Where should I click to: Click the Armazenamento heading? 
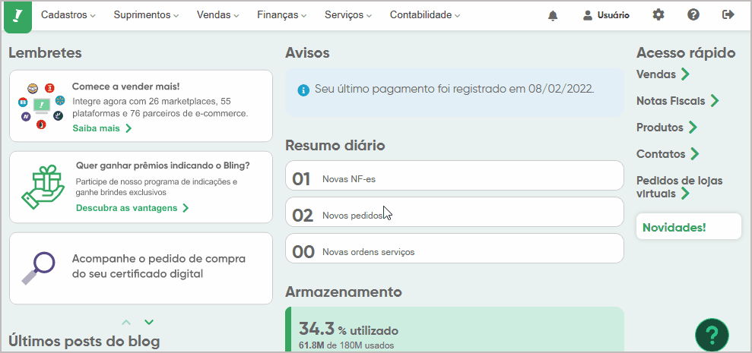tap(343, 292)
